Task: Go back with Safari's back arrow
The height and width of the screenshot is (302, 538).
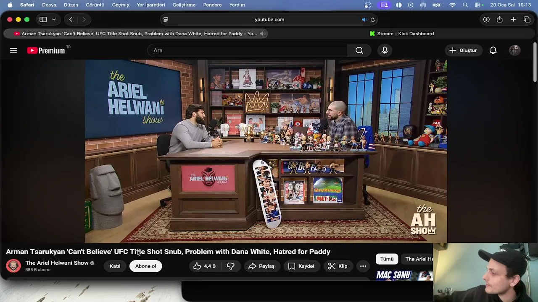Action: (x=71, y=19)
